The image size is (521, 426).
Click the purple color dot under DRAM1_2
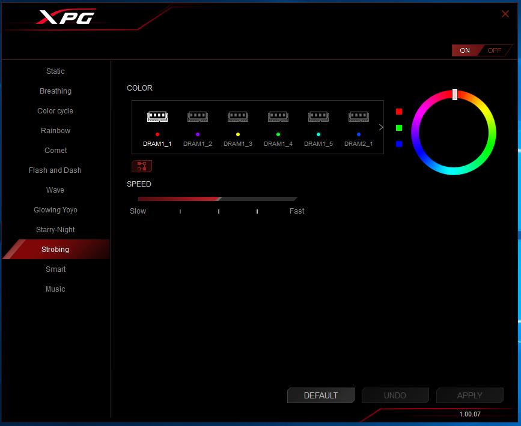198,134
